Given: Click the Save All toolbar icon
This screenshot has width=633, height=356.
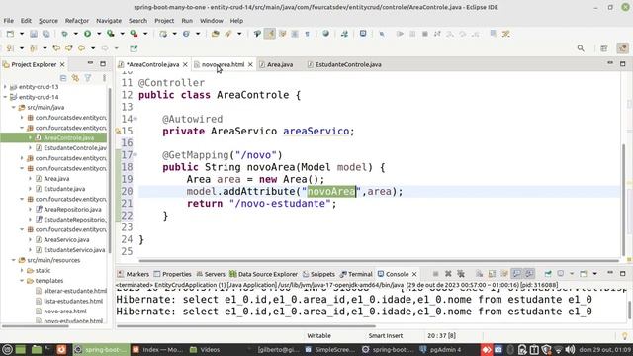Looking at the screenshot, I should click(x=46, y=34).
